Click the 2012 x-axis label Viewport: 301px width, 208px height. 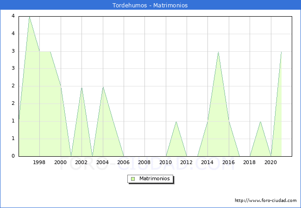pos(187,162)
